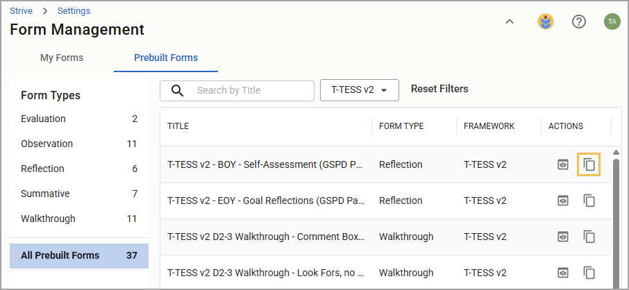Click T-TESS v2 framework cell in EOY row
Viewport: 629px width, 290px height.
[485, 201]
